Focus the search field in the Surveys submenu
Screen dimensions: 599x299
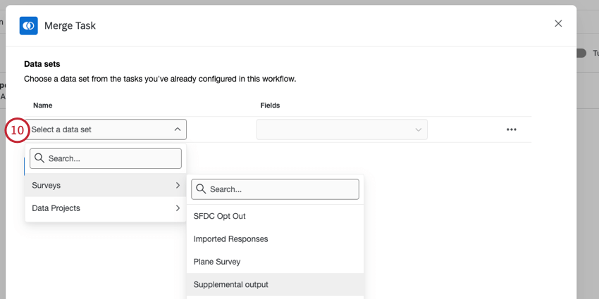click(282, 189)
